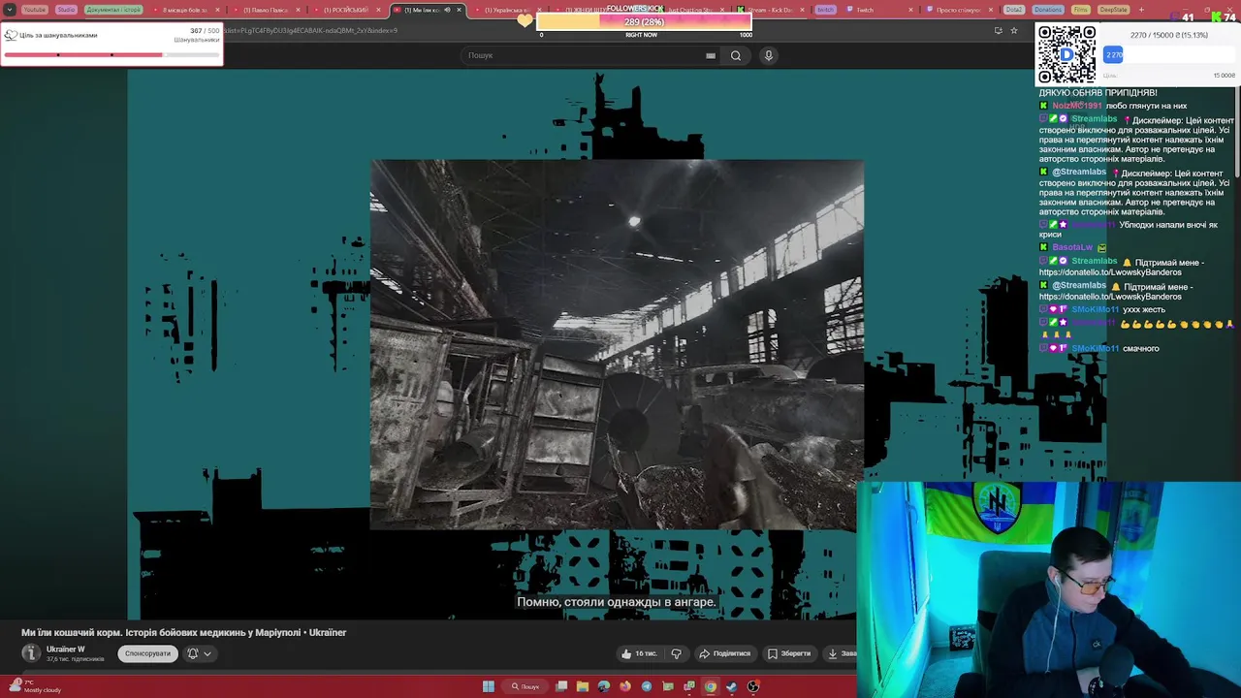Open on-screen keyboard icon in search box

(x=711, y=55)
